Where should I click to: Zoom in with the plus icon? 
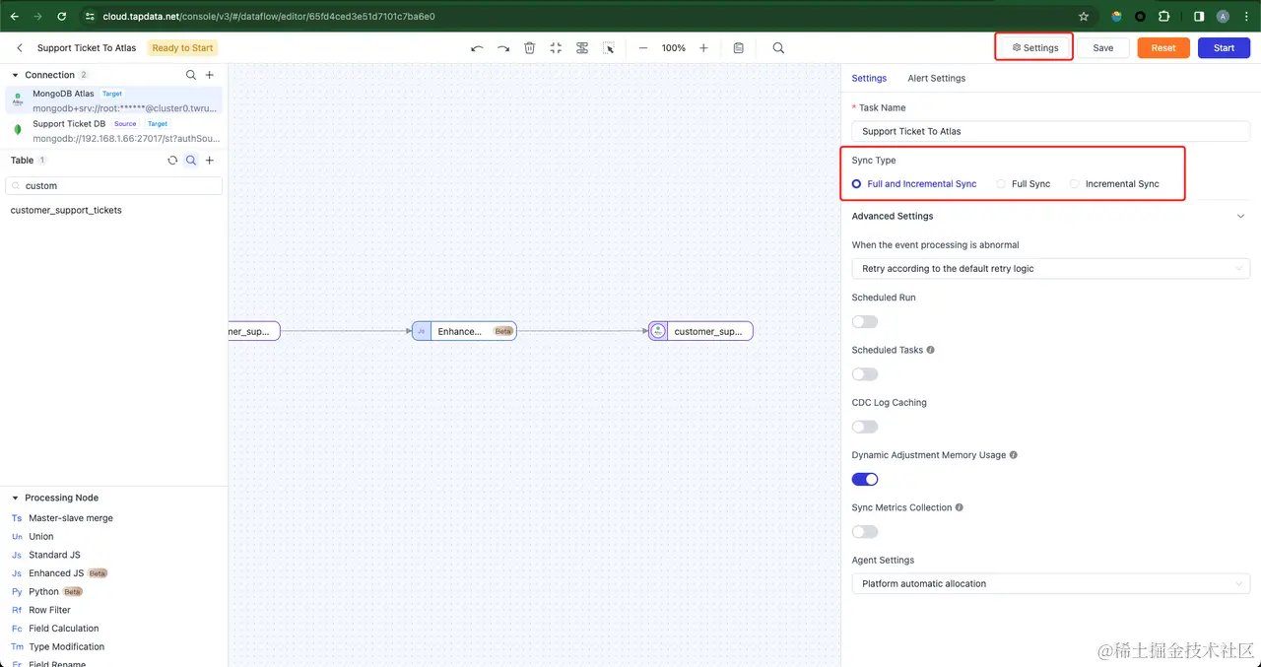[703, 47]
